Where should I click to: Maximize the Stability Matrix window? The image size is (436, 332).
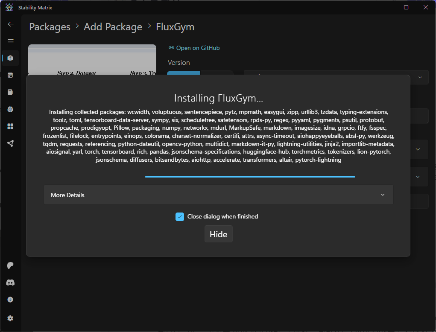click(406, 7)
